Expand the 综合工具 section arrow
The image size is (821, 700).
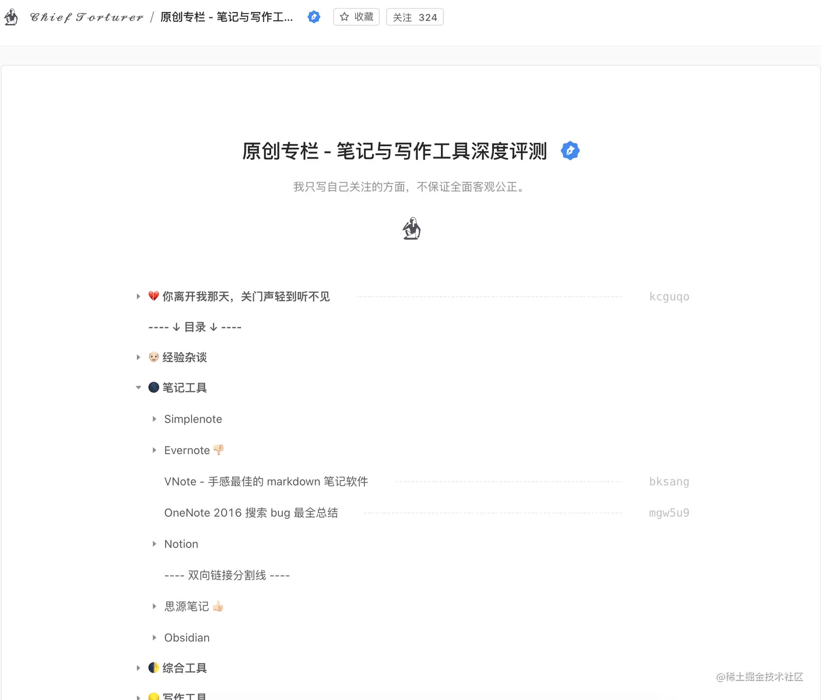click(138, 668)
